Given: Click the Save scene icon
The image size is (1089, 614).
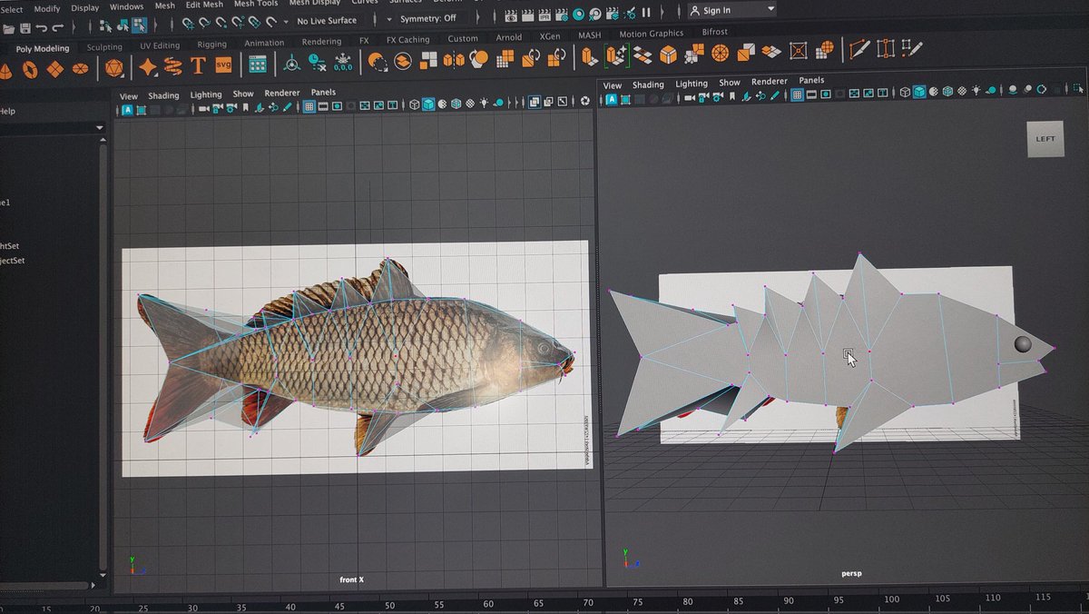Looking at the screenshot, I should (x=25, y=28).
